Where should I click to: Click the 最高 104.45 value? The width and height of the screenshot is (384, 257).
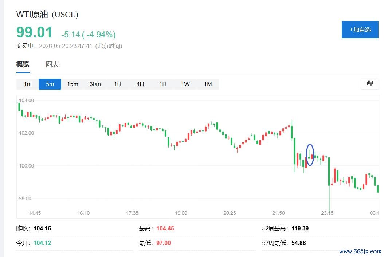pos(165,228)
